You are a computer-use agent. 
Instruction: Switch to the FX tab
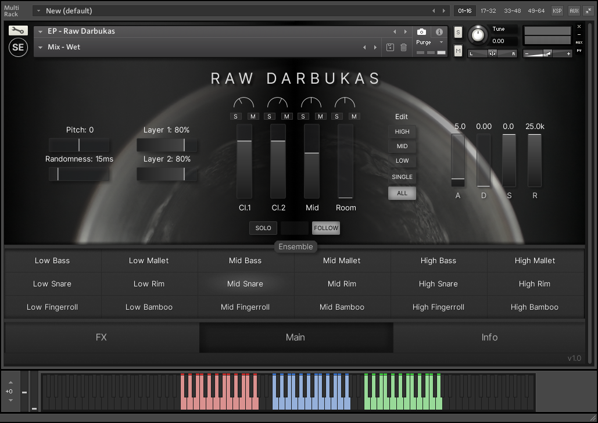coord(101,338)
